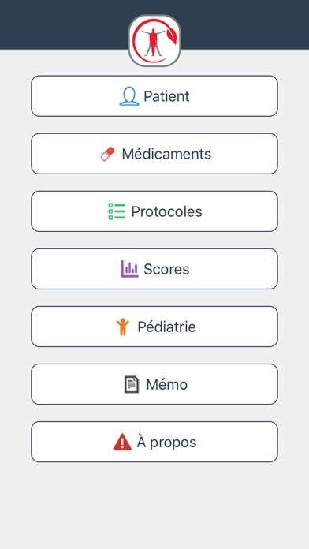Click the blue person silhouette icon
The image size is (309, 549).
click(129, 96)
